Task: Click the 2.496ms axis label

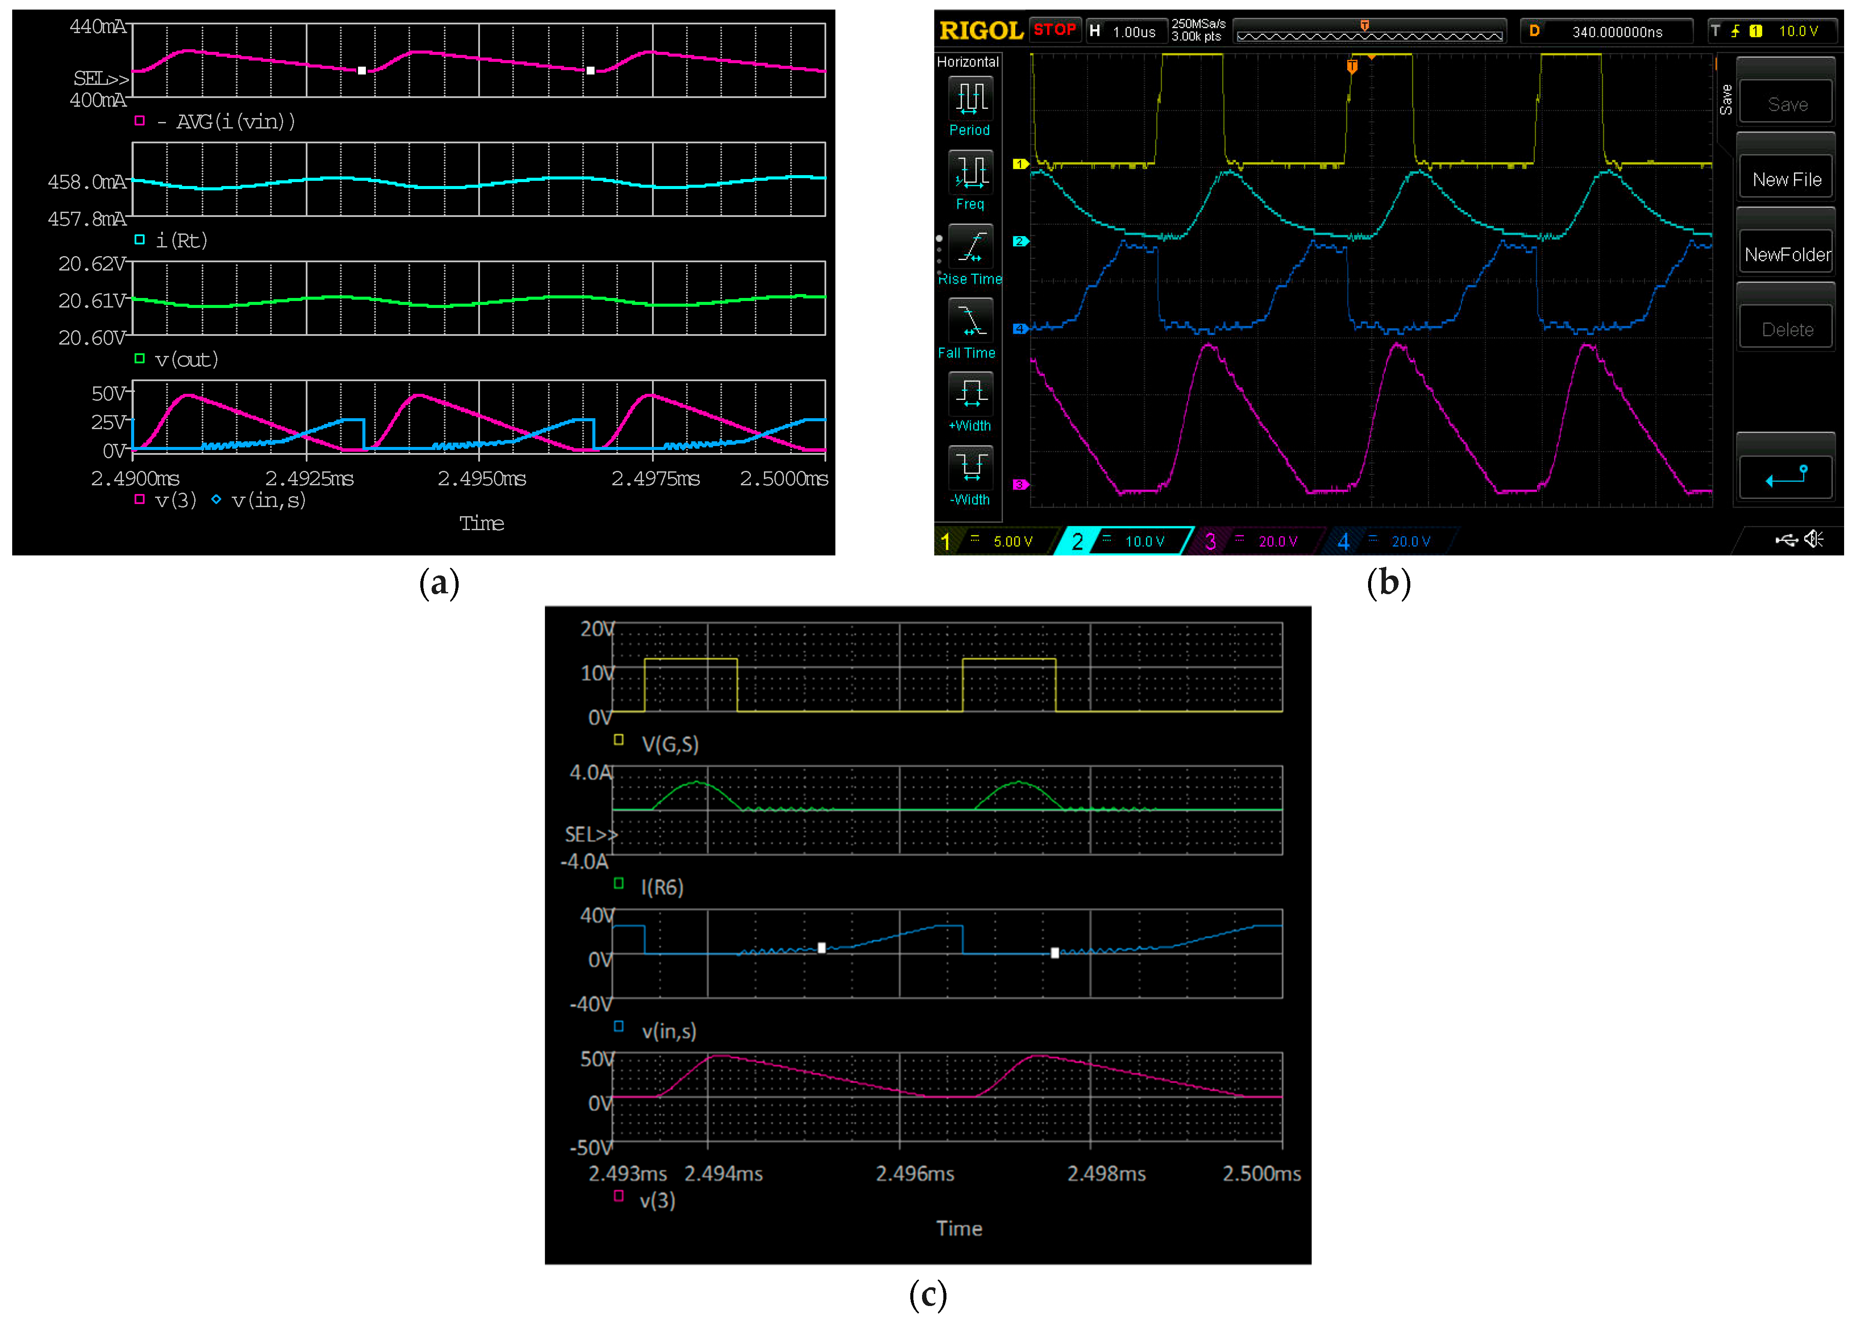Action: (x=915, y=1174)
